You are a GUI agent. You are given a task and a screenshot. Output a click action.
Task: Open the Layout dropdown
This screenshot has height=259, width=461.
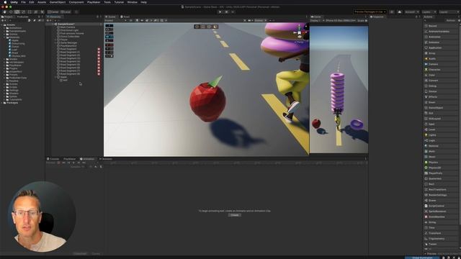point(449,12)
